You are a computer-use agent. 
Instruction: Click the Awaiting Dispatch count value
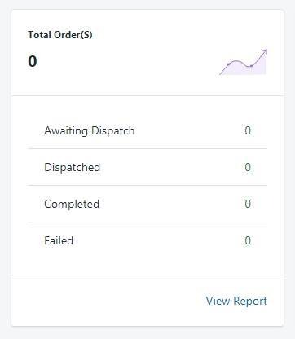tap(248, 130)
